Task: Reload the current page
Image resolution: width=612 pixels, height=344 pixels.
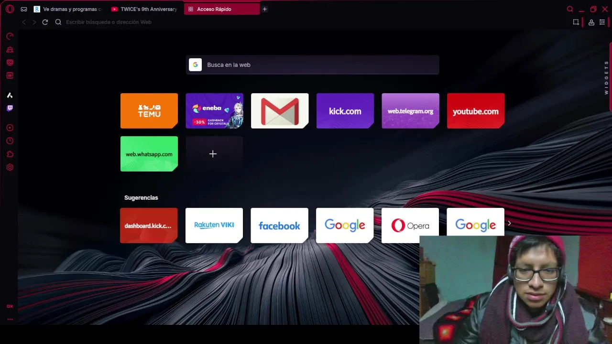Action: pyautogui.click(x=45, y=22)
